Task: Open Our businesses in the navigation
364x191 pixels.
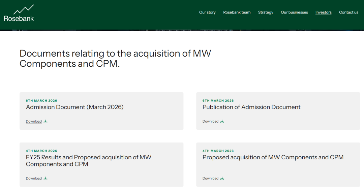Action: coord(294,12)
